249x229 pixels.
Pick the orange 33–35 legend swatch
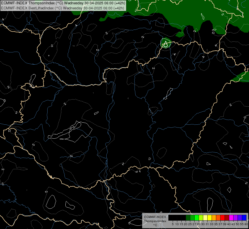214,218
